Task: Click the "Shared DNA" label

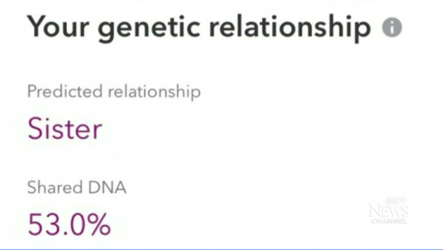Action: click(x=77, y=187)
